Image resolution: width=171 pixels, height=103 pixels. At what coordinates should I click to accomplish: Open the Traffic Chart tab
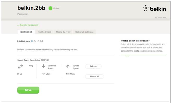(x=44, y=32)
